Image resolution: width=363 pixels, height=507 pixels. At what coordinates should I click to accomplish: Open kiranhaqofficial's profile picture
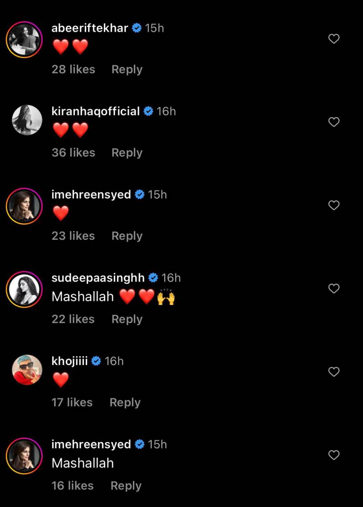coord(27,120)
